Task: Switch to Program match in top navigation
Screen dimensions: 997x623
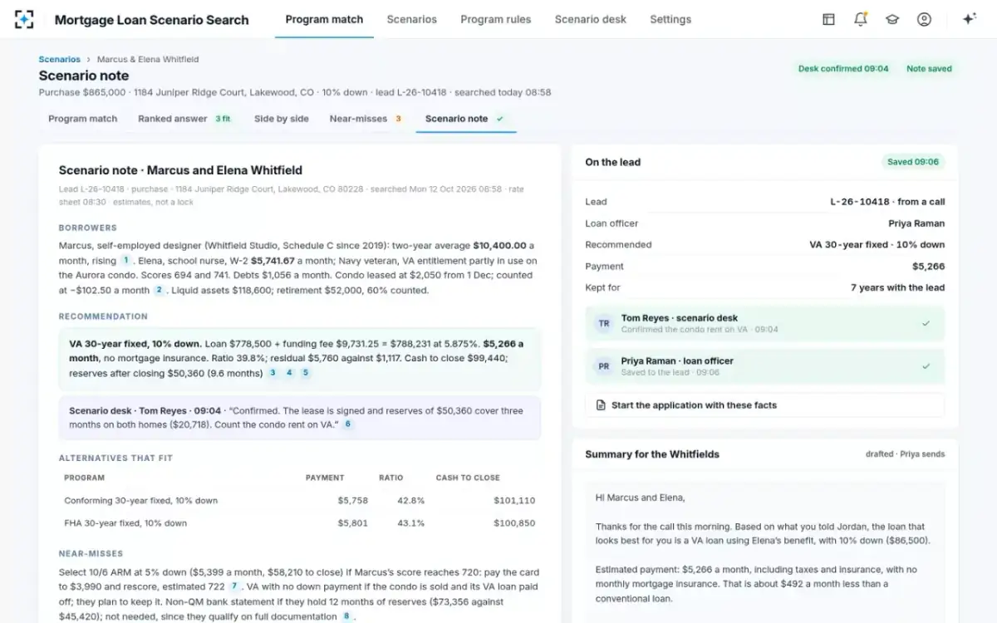Action: click(324, 19)
